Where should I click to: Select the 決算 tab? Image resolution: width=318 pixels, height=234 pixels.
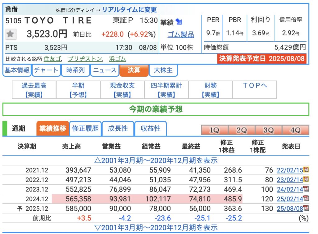(134, 70)
